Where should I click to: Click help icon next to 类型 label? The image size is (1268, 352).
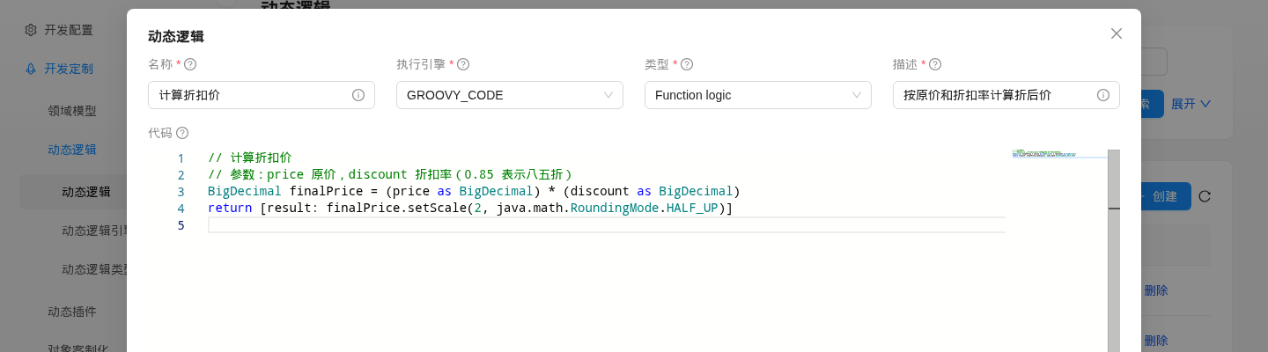click(687, 64)
